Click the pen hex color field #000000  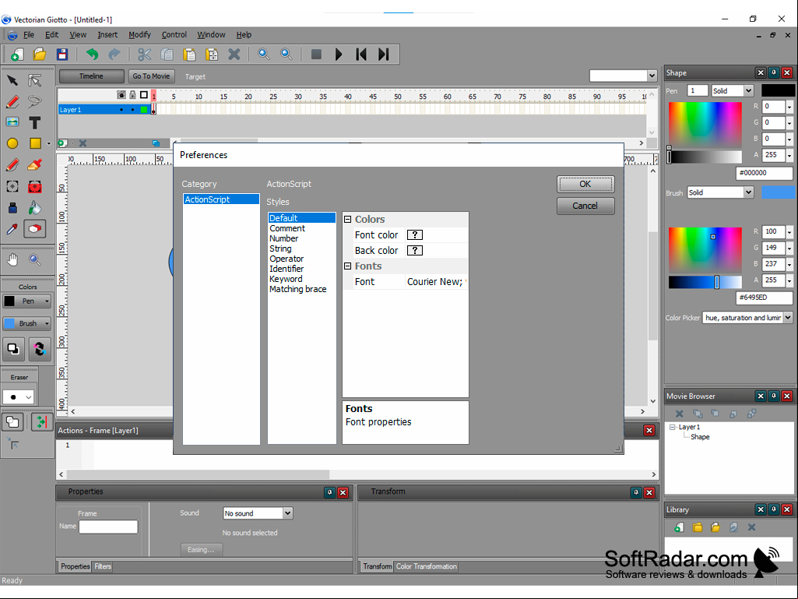tap(765, 173)
